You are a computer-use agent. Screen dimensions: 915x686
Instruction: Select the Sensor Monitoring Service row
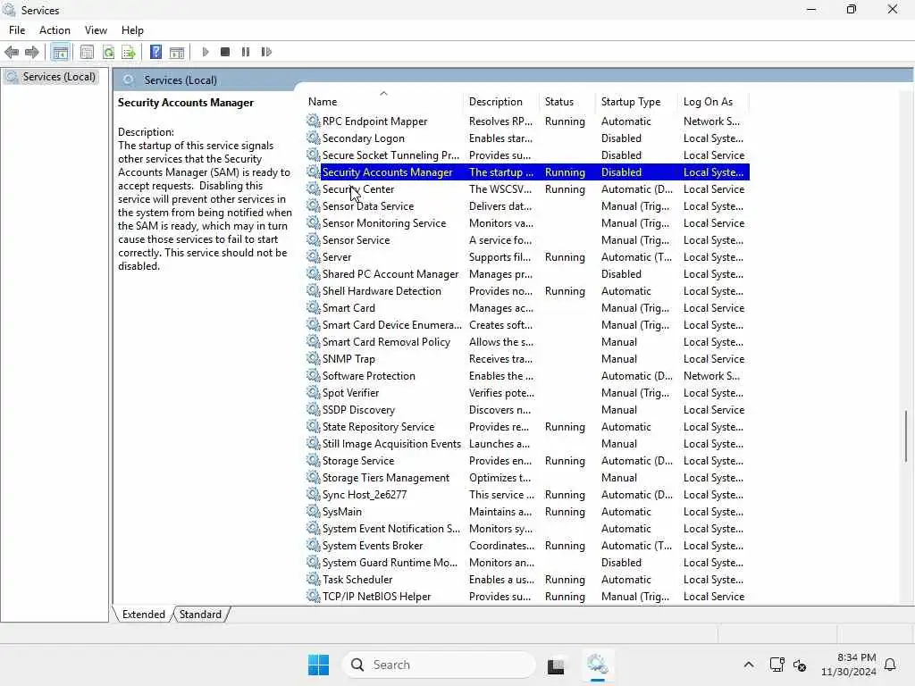tap(527, 222)
